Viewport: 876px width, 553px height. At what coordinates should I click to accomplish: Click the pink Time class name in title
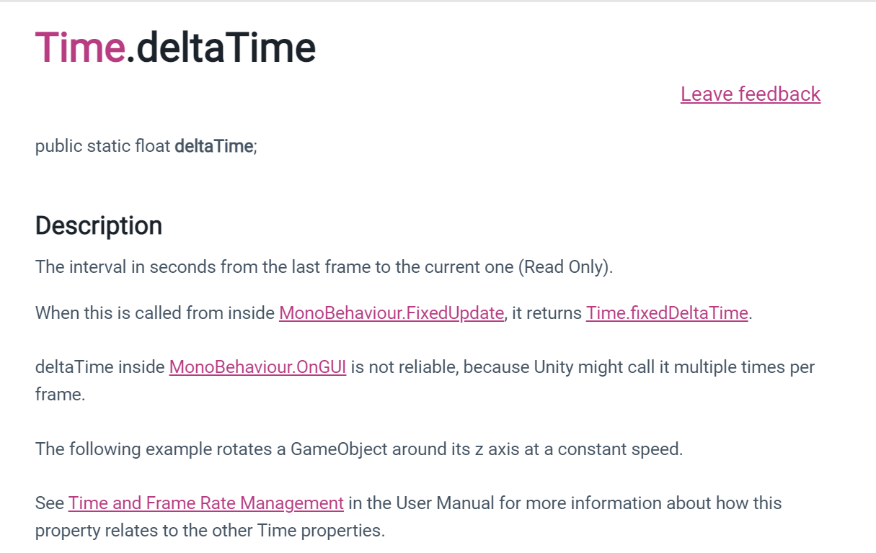click(80, 48)
